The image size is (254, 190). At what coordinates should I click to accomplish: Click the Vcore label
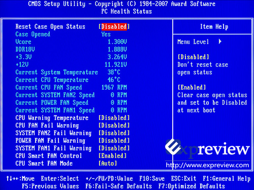click(23, 42)
